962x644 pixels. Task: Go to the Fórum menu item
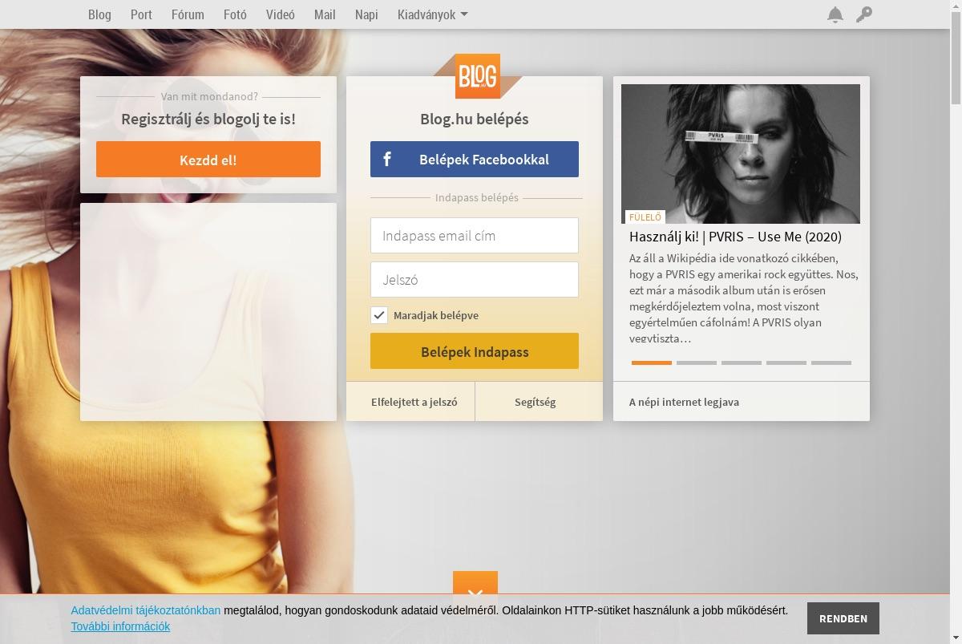coord(188,14)
